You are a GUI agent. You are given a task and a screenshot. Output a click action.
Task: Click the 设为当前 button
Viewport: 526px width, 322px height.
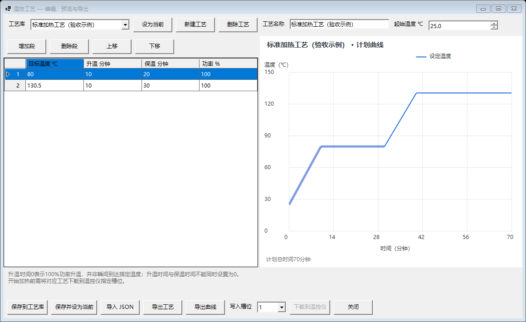(153, 24)
